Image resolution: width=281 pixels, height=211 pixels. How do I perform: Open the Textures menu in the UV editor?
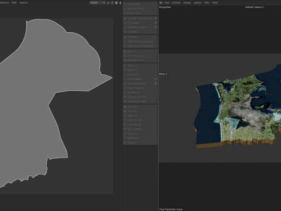23,2
